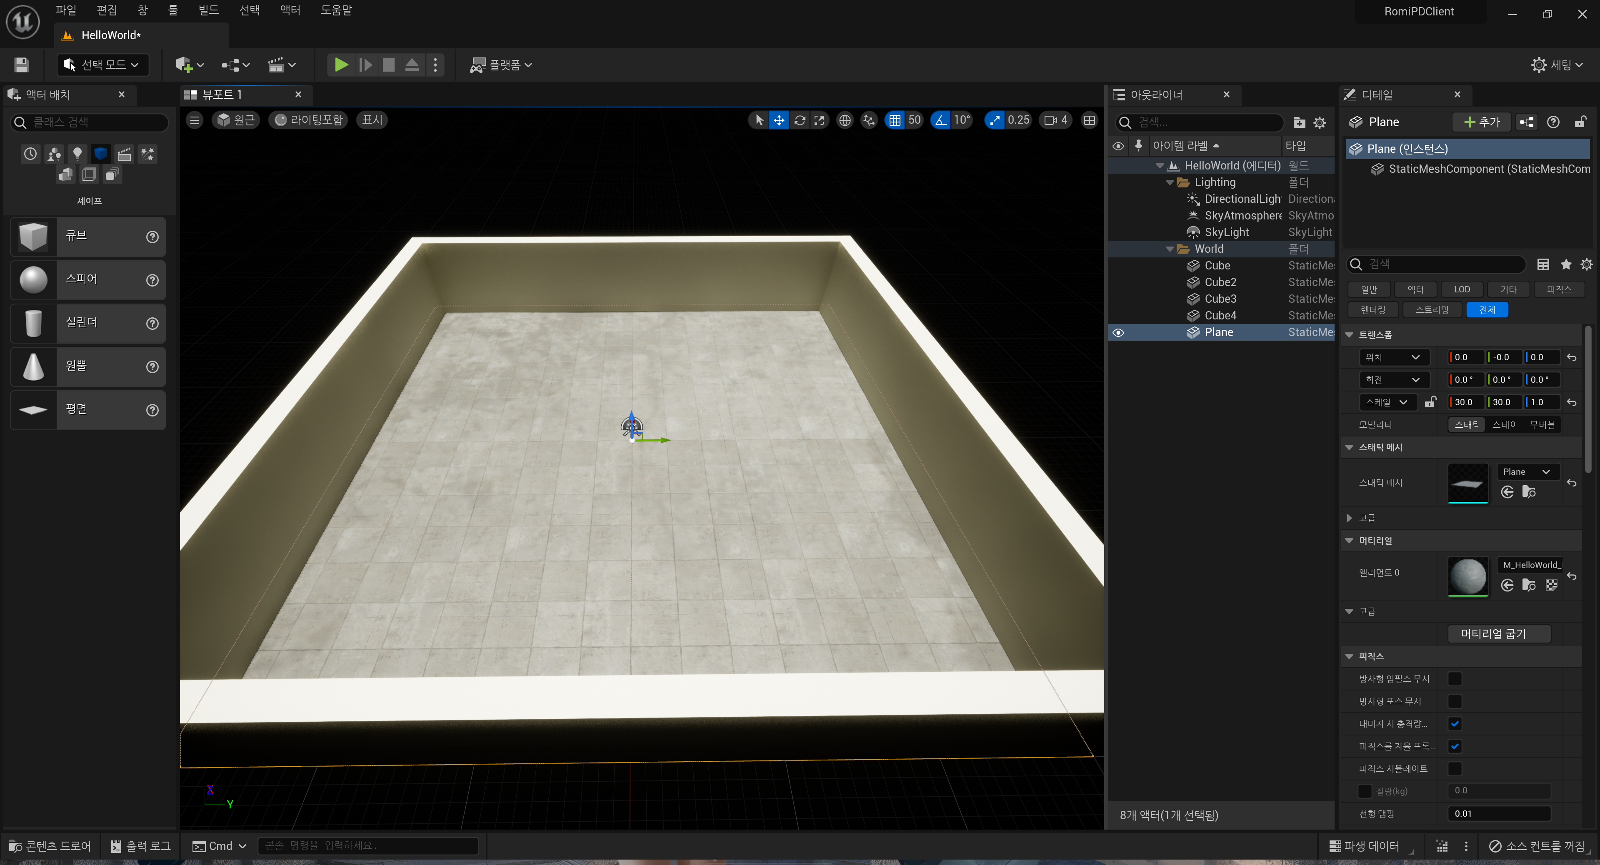Open Outliner settings gear icon
The width and height of the screenshot is (1600, 865).
click(1320, 122)
